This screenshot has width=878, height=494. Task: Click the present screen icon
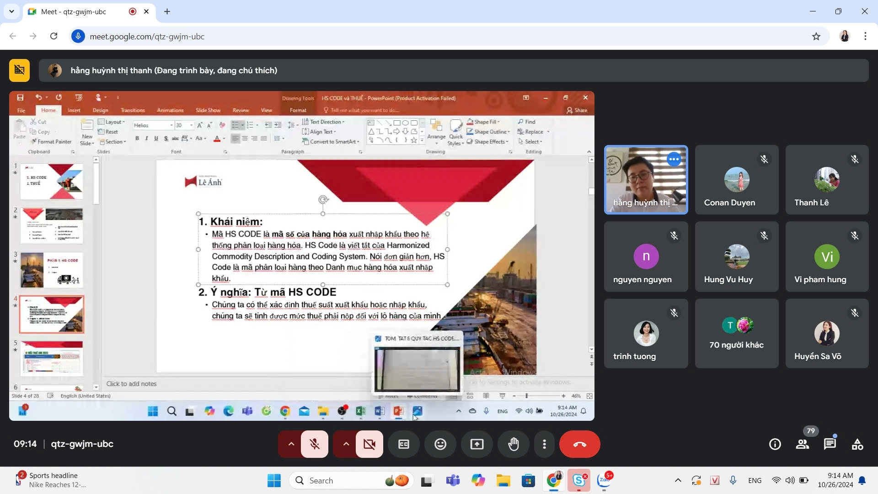pos(477,444)
